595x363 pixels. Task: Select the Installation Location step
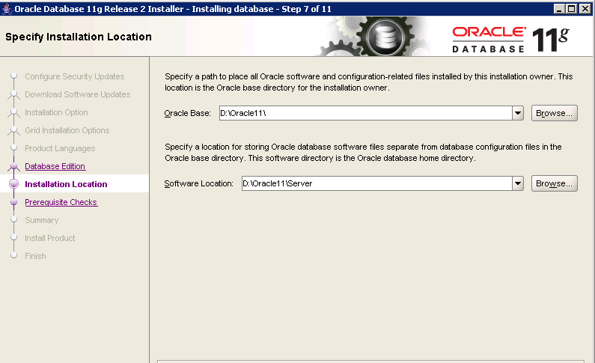point(66,184)
